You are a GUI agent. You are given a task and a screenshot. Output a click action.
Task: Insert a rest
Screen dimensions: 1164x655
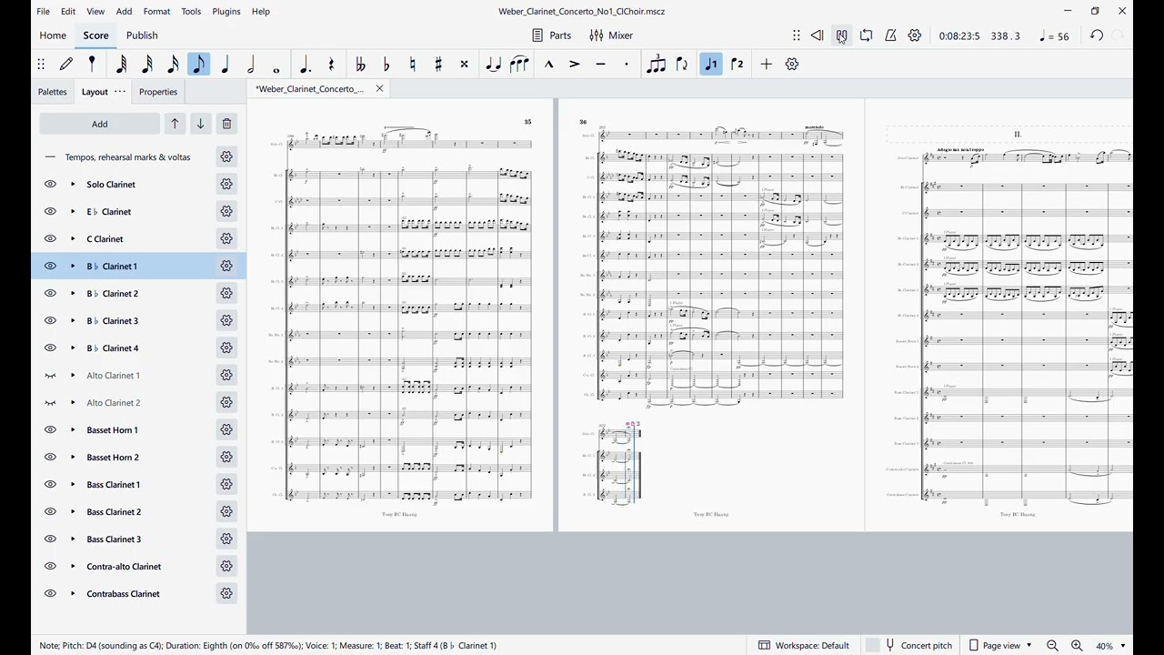(x=331, y=64)
